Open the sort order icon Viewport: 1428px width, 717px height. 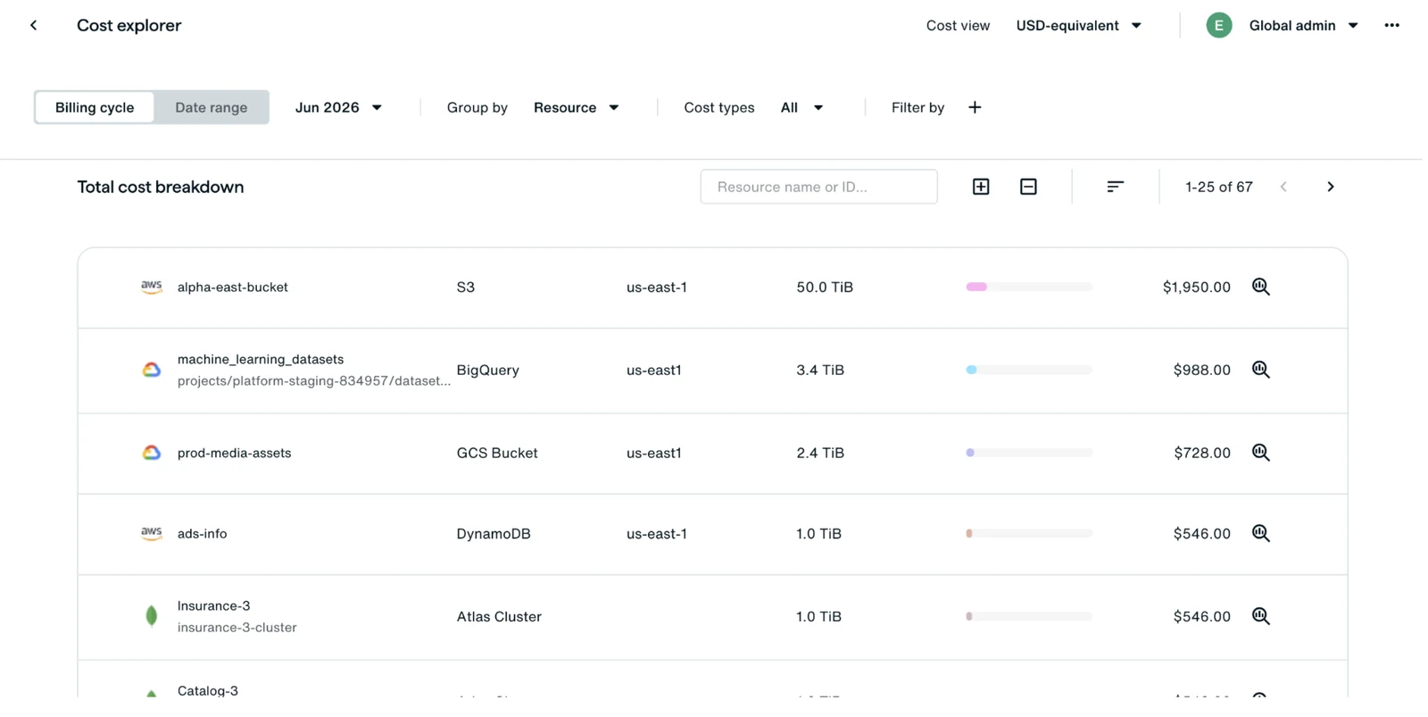pyautogui.click(x=1115, y=187)
